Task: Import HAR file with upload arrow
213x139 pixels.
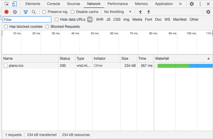Action: pos(140,12)
